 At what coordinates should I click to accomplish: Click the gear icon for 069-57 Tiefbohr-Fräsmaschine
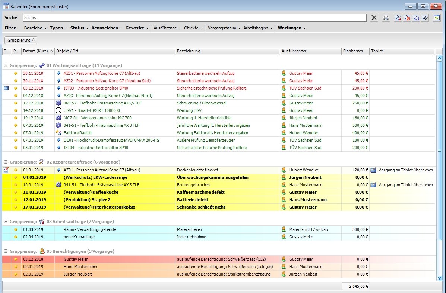pos(58,103)
